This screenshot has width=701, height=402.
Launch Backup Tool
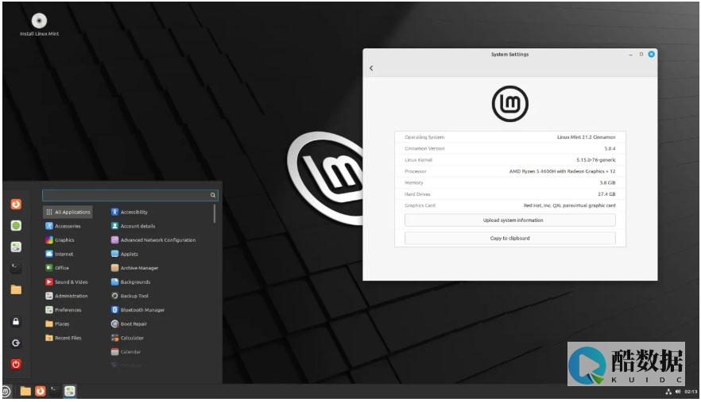130,296
